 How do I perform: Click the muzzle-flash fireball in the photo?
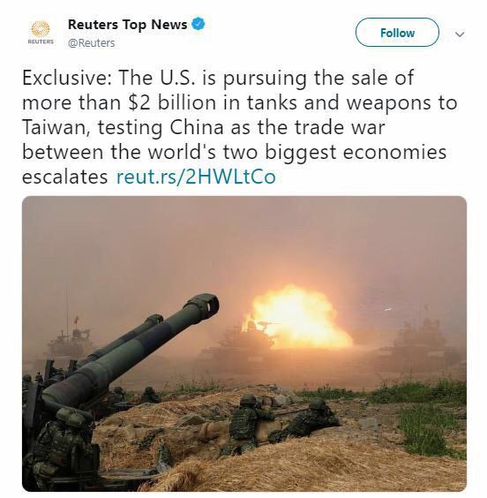point(298,318)
